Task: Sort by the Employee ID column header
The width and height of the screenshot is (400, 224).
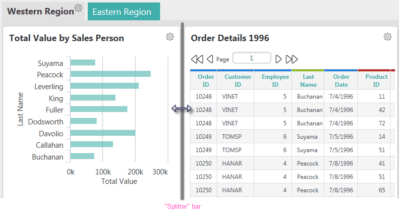Action: 275,81
